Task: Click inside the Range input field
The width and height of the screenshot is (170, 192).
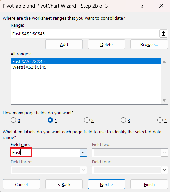Action: pyautogui.click(x=85, y=34)
